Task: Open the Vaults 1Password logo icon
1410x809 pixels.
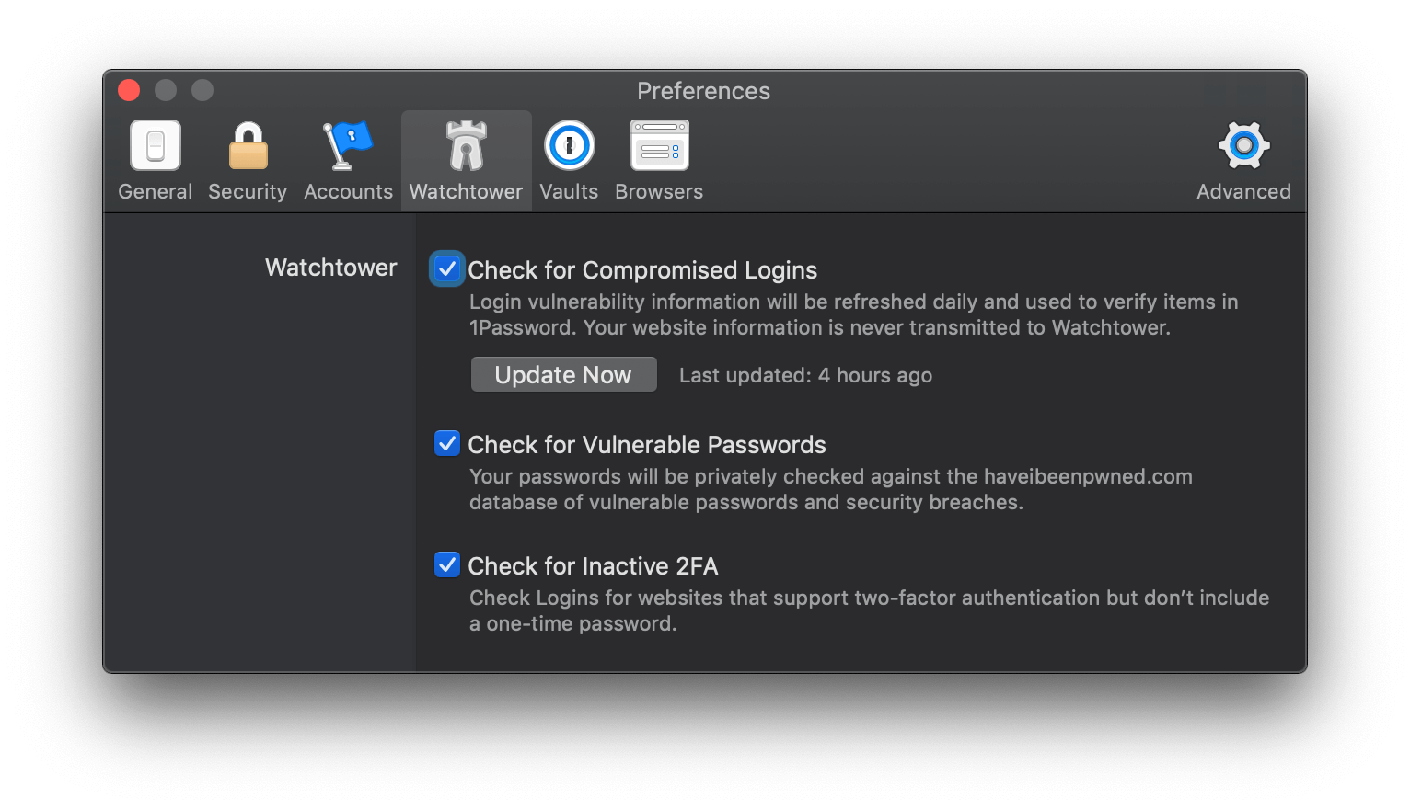Action: pos(569,146)
